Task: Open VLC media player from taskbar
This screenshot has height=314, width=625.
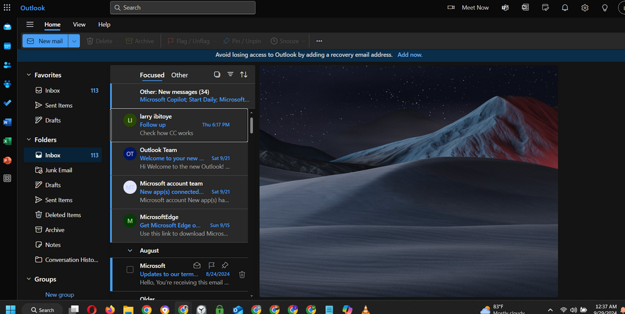Action: click(366, 310)
